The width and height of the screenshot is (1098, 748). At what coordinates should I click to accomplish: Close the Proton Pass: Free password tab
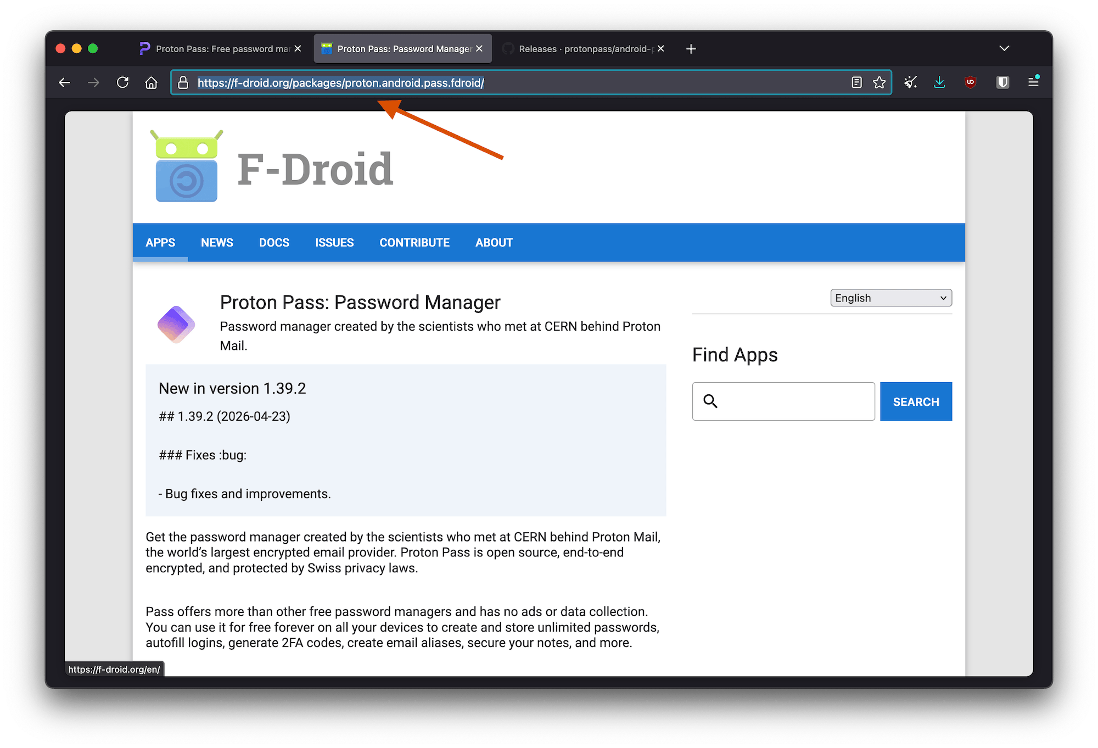298,49
